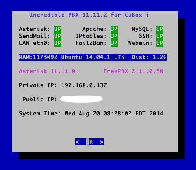
Task: Click the Fail2Ban: label
Action: [x=91, y=43]
